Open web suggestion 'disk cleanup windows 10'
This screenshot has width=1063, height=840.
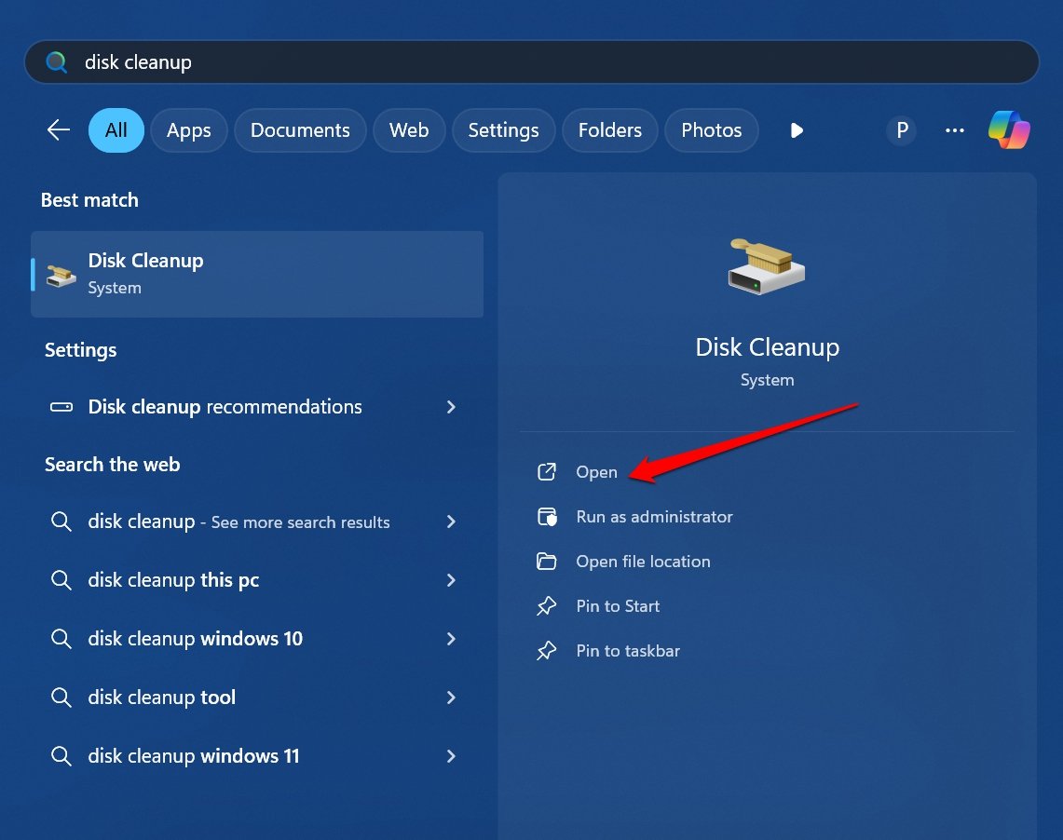point(257,639)
